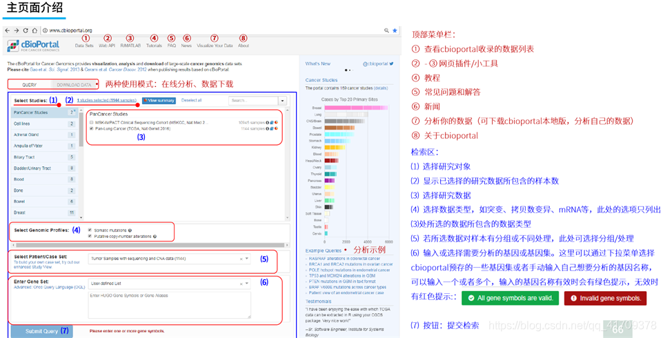The width and height of the screenshot is (663, 338).
Task: Untick the Pan-Lung Cancer study checkbox
Action: (x=91, y=128)
